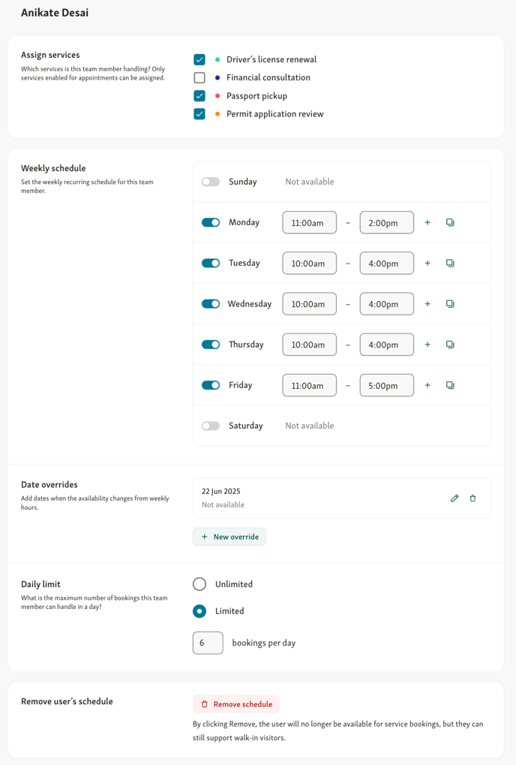The height and width of the screenshot is (765, 516).
Task: Turn on Sunday availability
Action: (211, 182)
